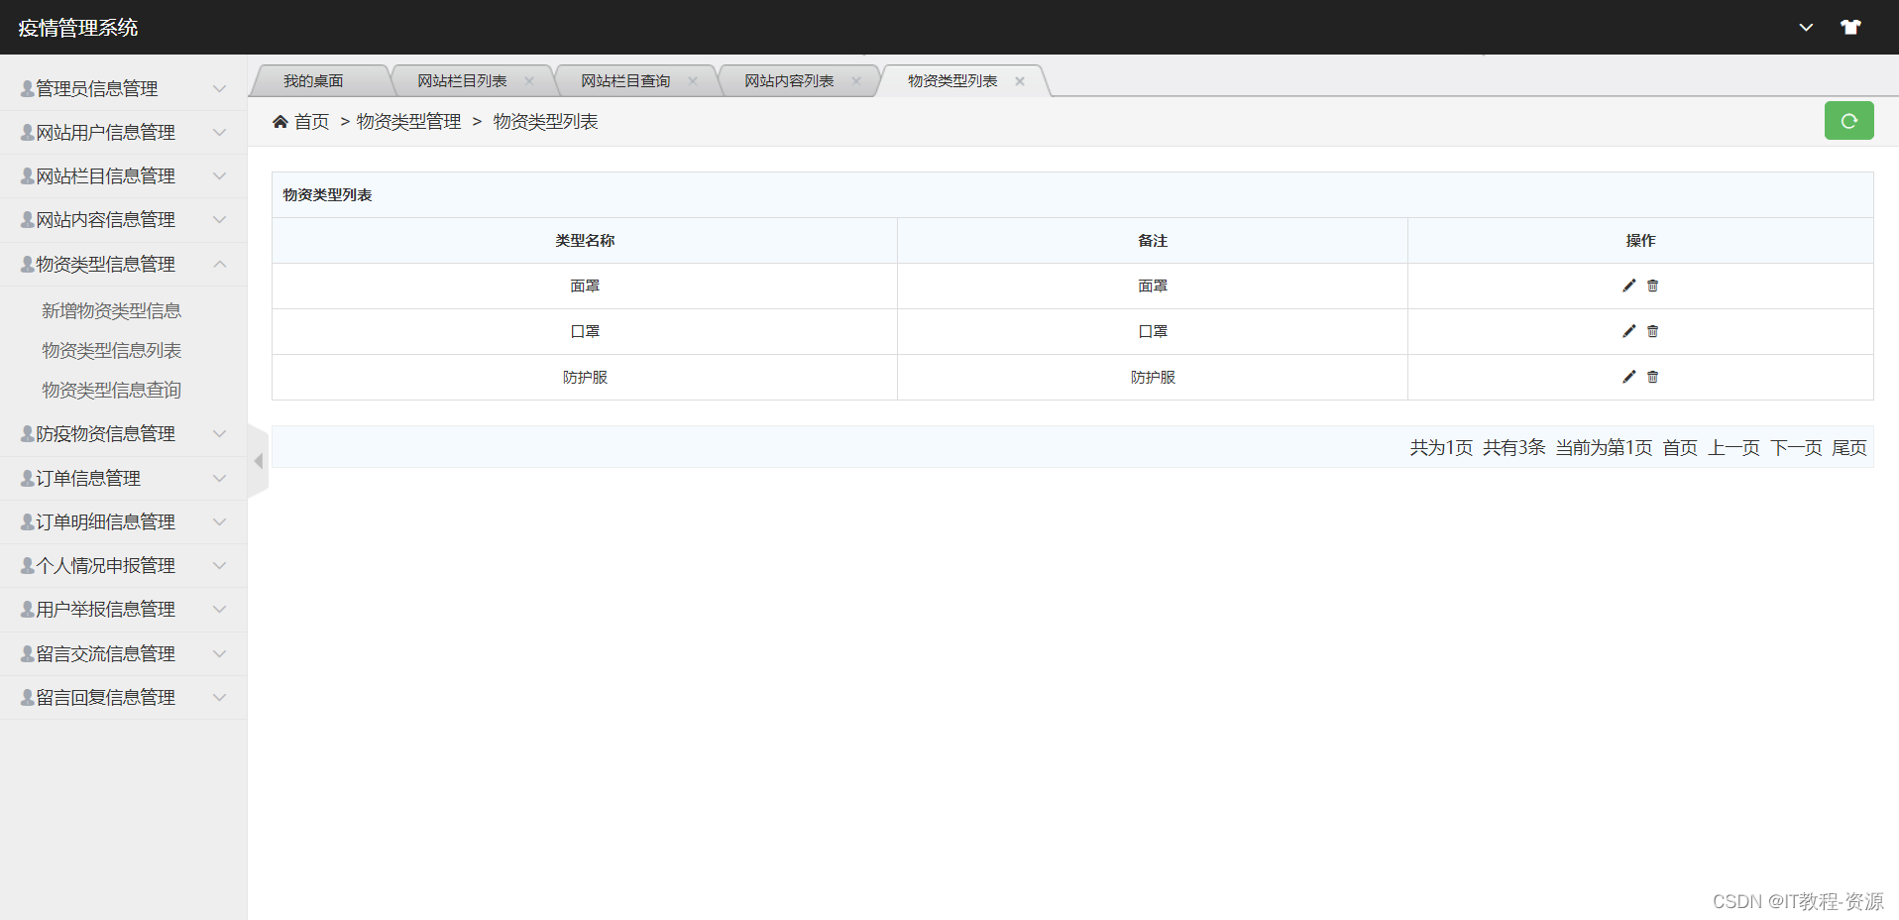Expand 留言回复信息管理 menu
The height and width of the screenshot is (920, 1899).
point(123,697)
